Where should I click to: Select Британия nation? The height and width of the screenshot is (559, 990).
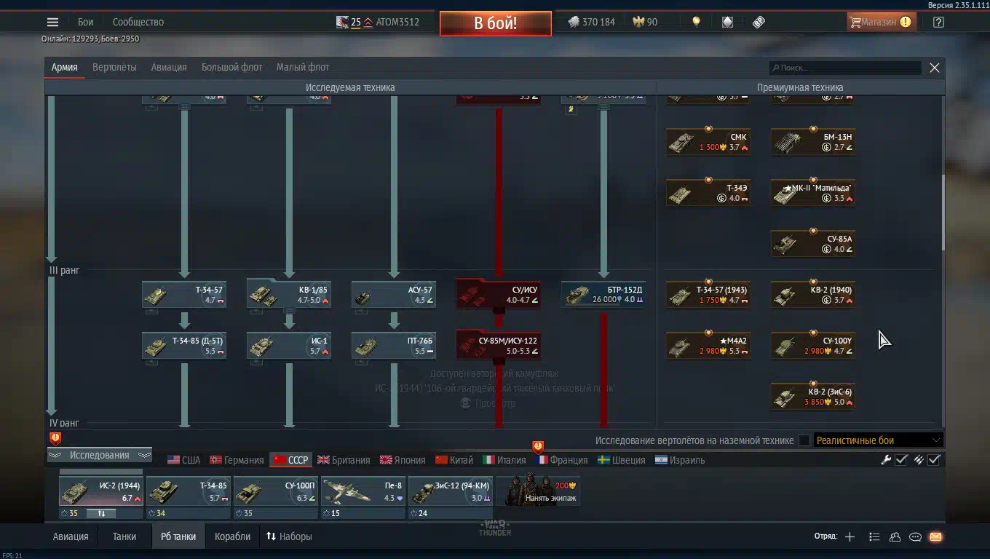344,460
